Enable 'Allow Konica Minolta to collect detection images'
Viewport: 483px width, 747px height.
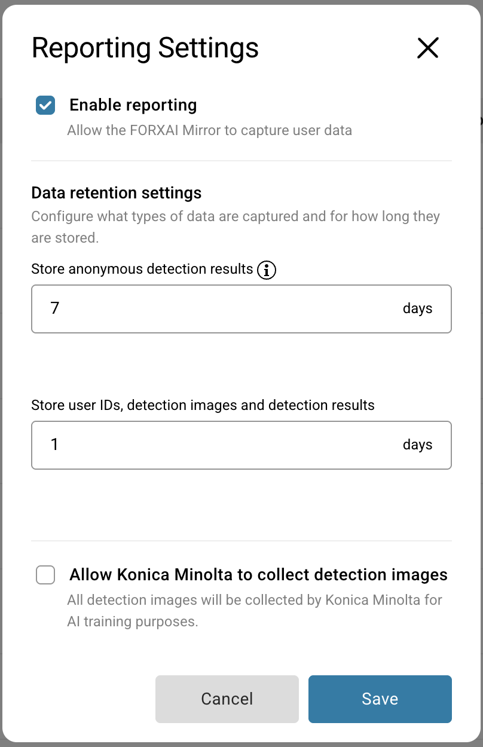click(x=45, y=574)
